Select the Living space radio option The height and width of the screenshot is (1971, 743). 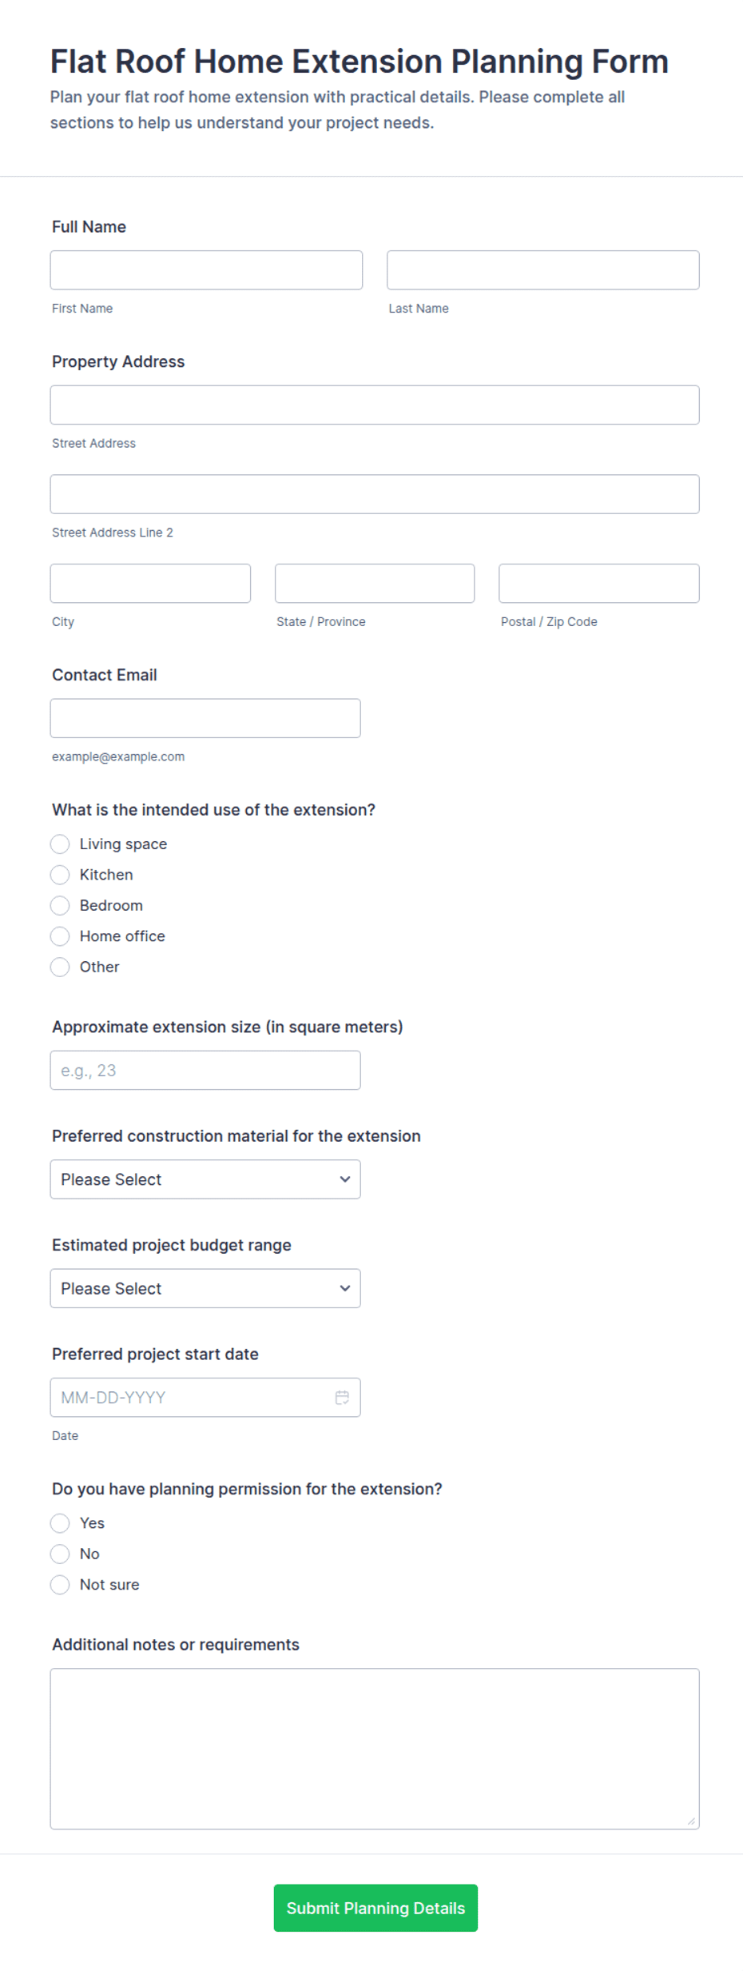(x=60, y=844)
